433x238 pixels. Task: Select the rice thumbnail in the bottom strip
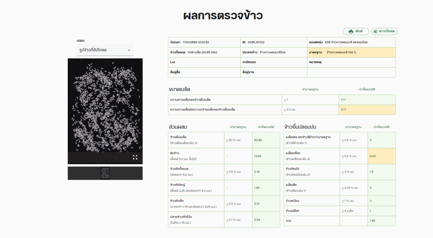point(105,173)
